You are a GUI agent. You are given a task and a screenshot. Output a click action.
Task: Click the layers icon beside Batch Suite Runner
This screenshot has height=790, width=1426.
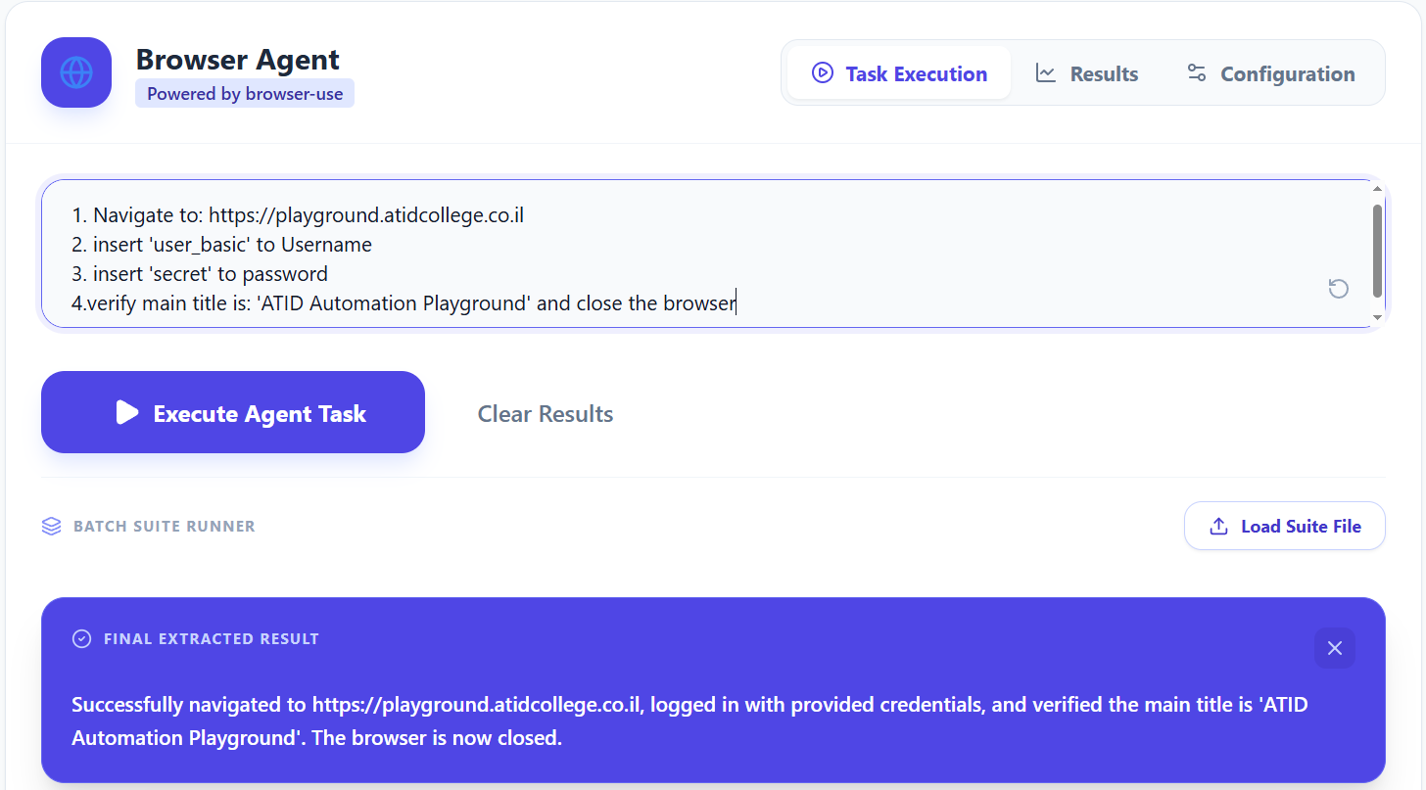pyautogui.click(x=51, y=526)
